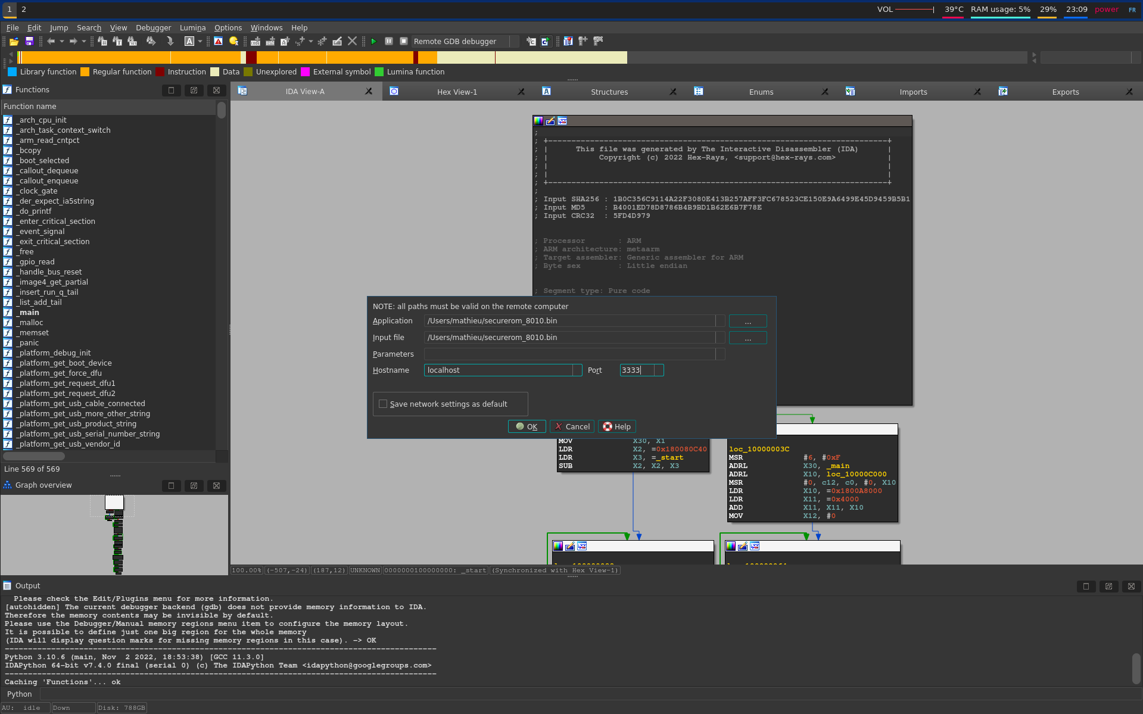This screenshot has width=1143, height=714.
Task: Open the Debugger menu
Action: click(x=153, y=28)
